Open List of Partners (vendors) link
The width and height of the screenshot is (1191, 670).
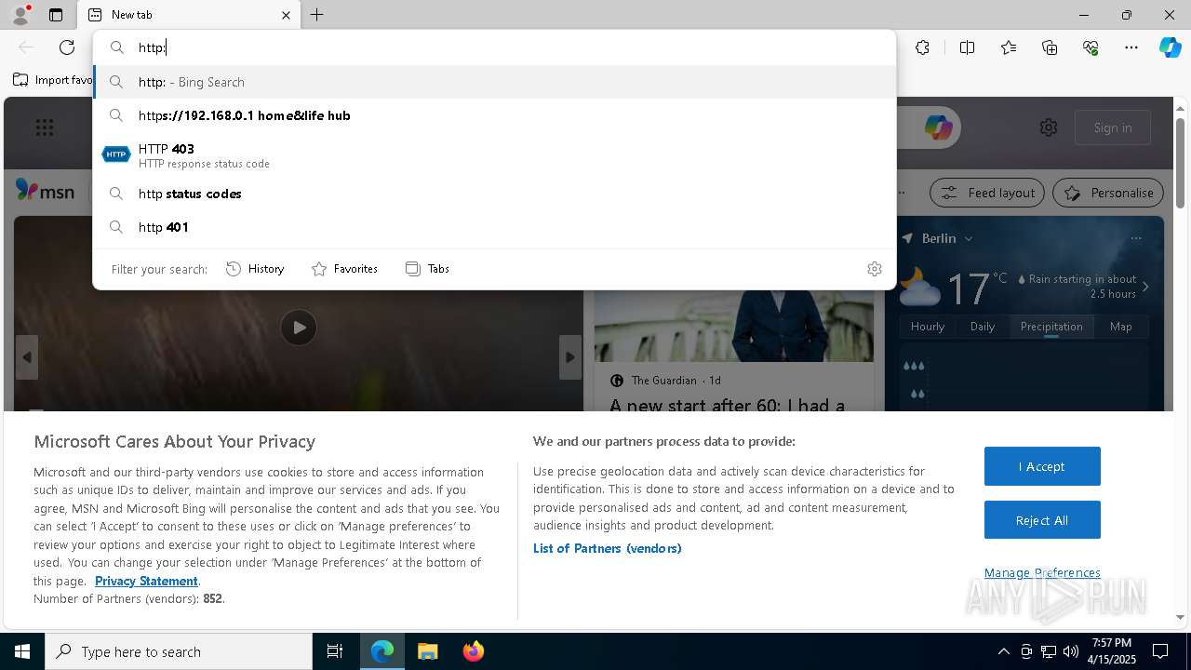point(608,548)
